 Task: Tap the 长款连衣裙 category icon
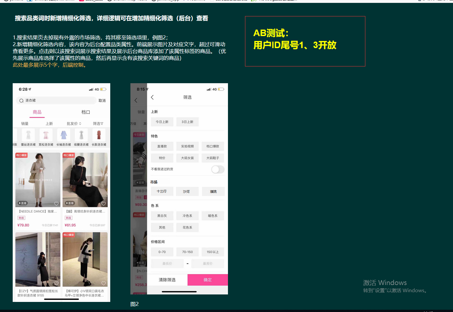point(99,135)
